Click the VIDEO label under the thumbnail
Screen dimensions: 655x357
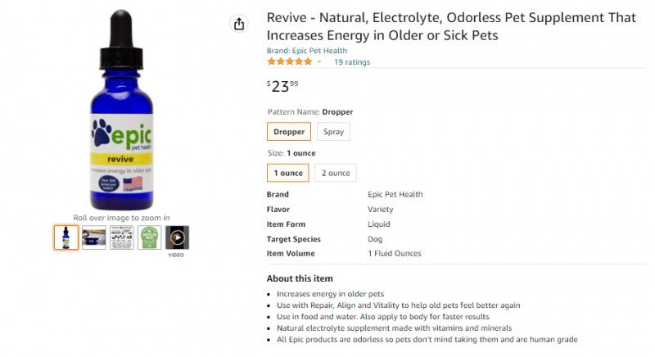point(177,255)
